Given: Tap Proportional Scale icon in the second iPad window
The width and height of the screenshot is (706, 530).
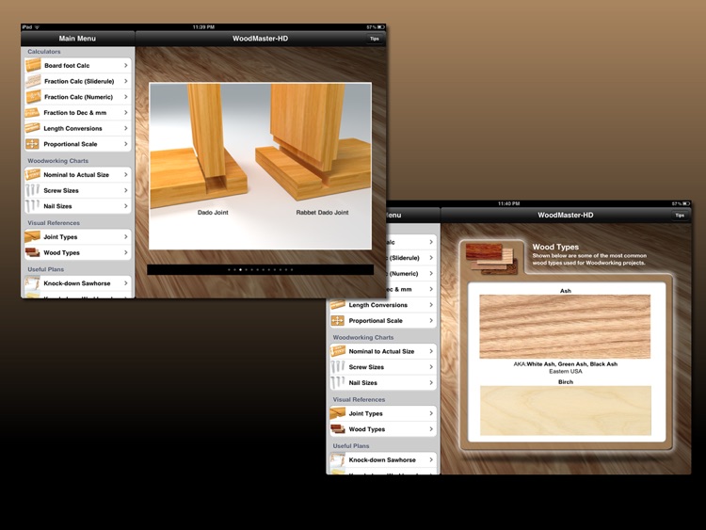Looking at the screenshot, I should (x=338, y=321).
